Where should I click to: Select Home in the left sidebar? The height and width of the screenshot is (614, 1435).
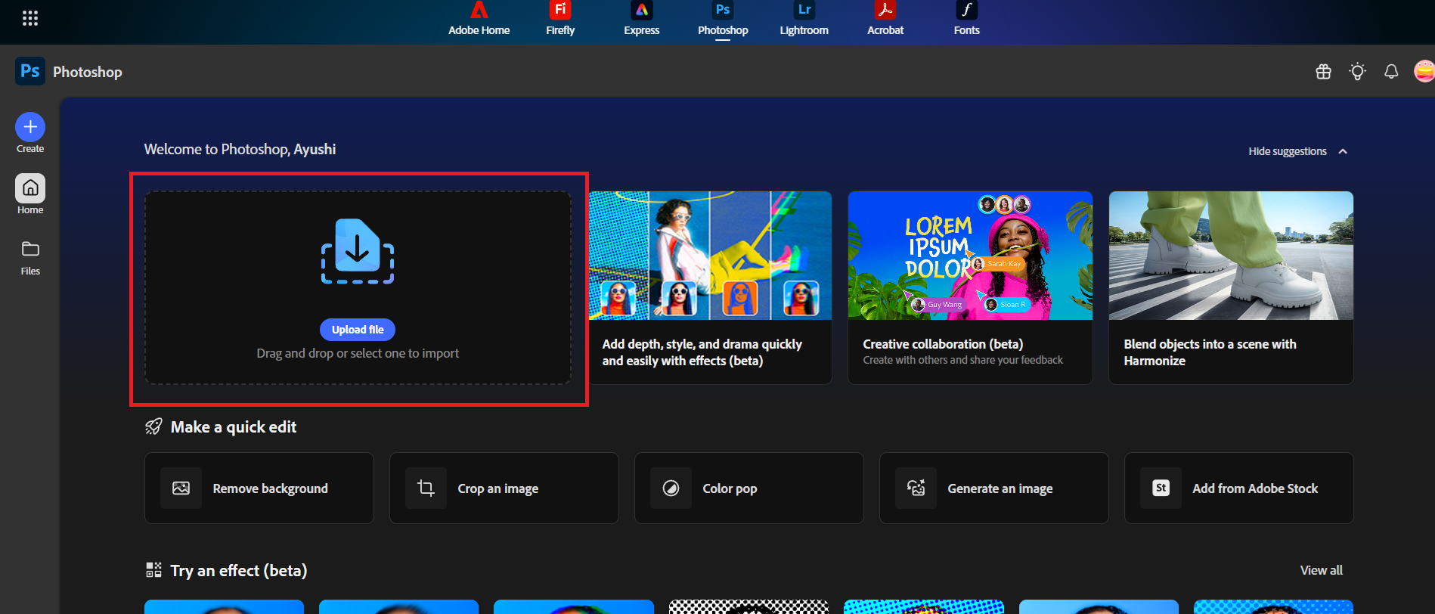(30, 194)
